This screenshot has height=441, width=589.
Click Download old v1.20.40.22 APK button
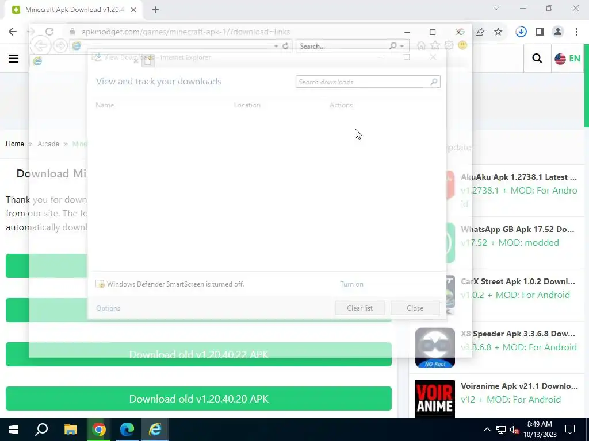click(x=198, y=354)
